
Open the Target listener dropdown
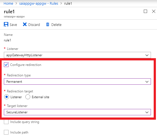coord(77,112)
